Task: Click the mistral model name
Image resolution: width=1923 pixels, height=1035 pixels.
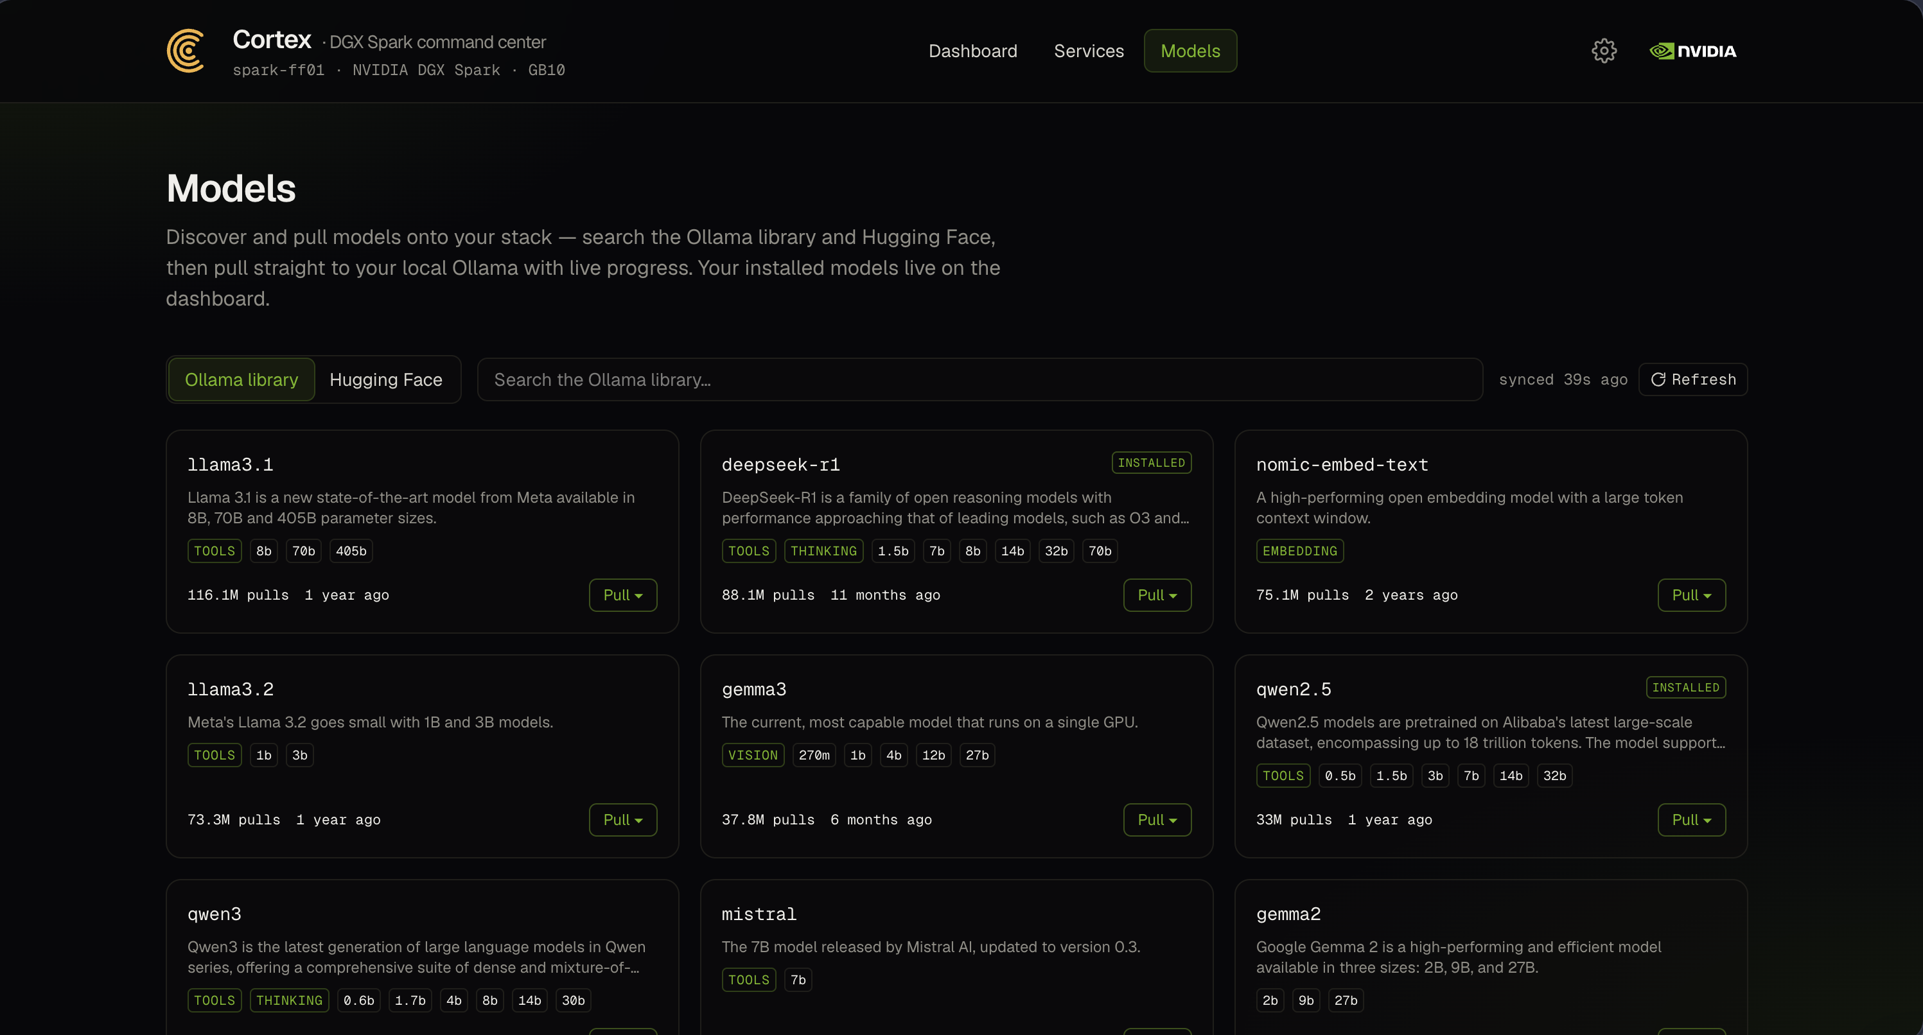Action: (759, 914)
